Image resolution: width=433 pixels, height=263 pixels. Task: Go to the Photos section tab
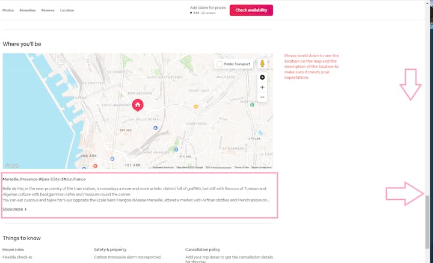coord(8,10)
